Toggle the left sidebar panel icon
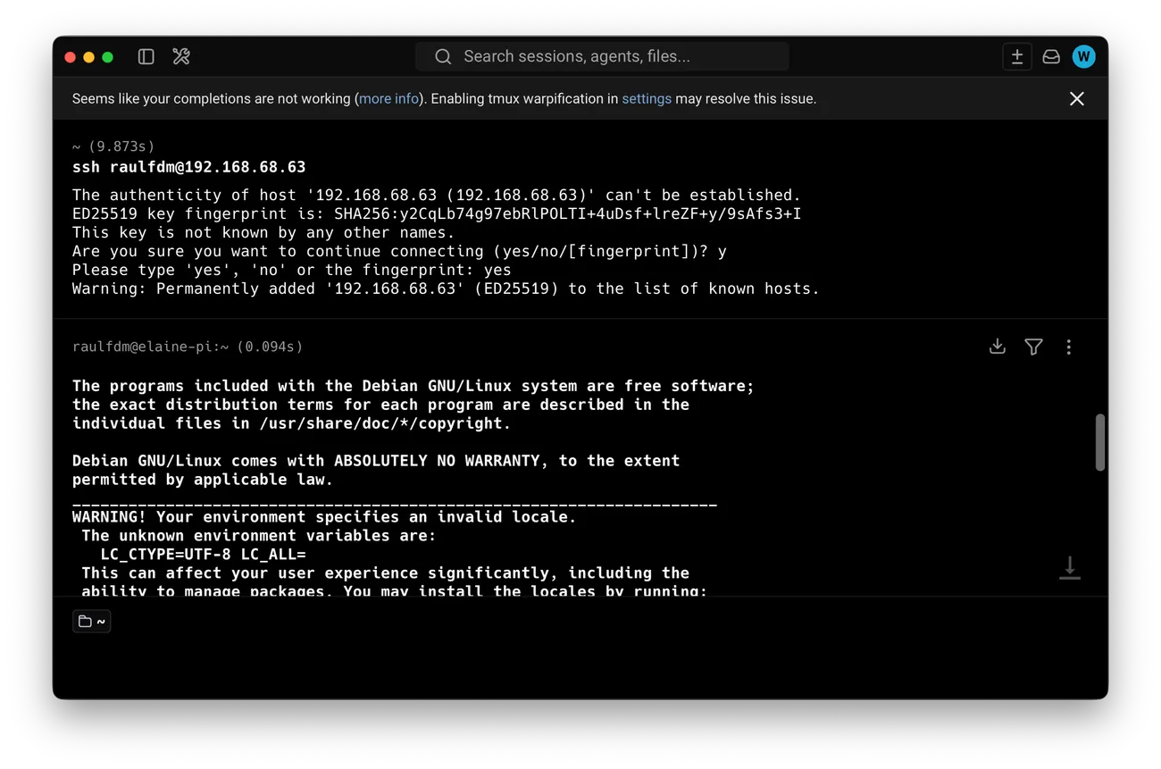 click(x=146, y=57)
